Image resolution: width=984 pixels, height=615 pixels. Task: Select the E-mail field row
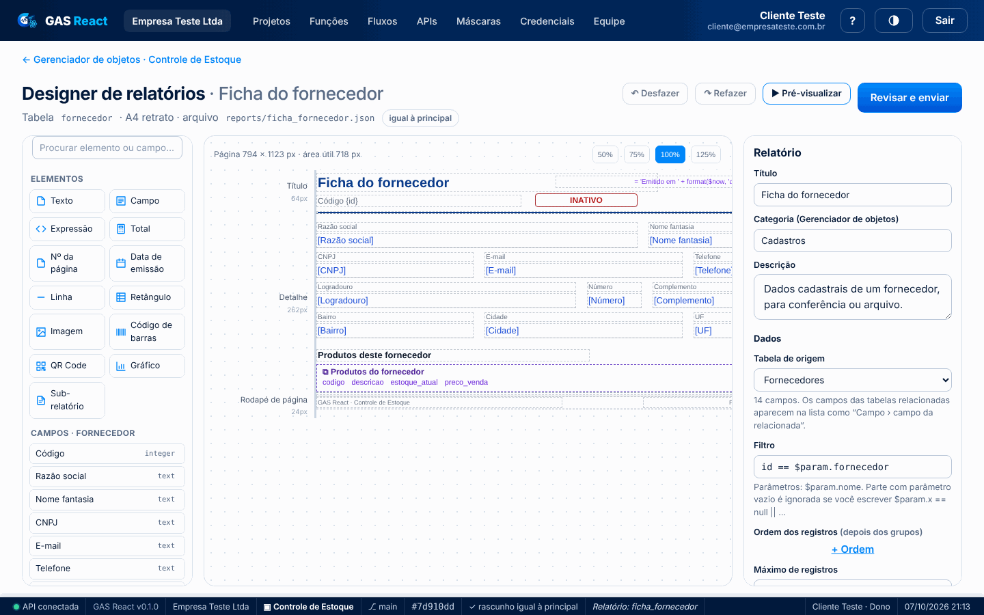tap(107, 546)
